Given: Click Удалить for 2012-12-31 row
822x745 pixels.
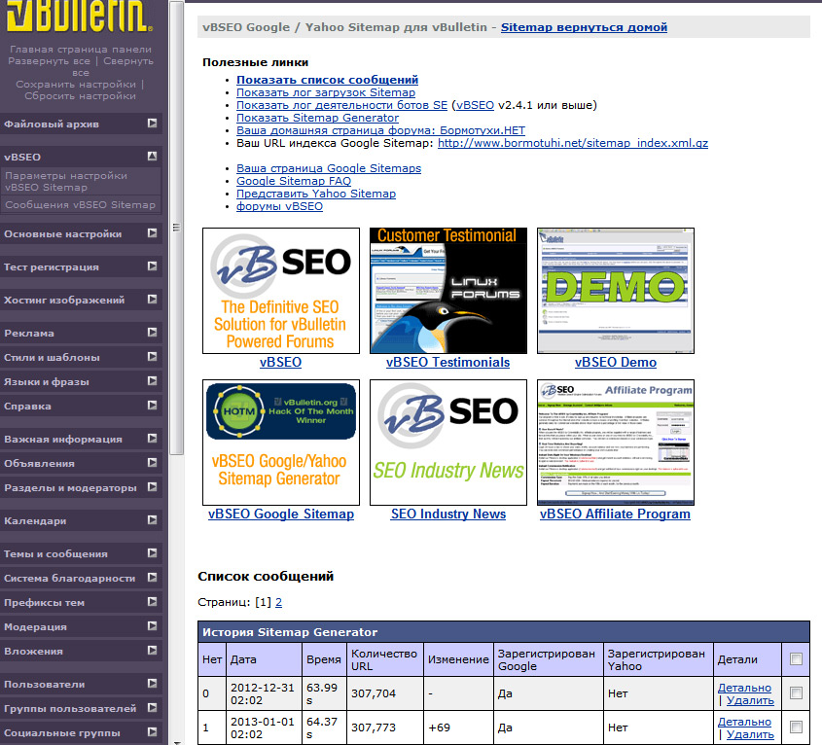Looking at the screenshot, I should [x=750, y=700].
